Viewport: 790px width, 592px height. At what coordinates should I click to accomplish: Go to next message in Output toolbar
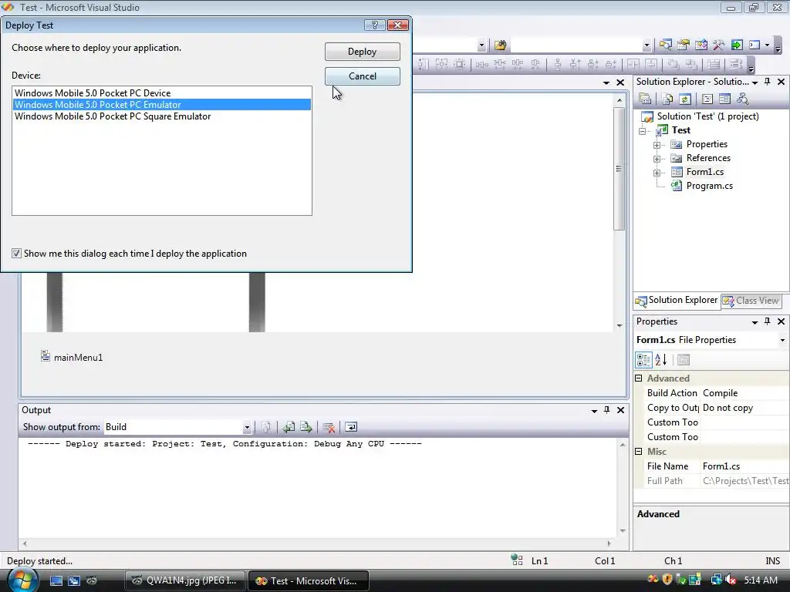pos(306,427)
